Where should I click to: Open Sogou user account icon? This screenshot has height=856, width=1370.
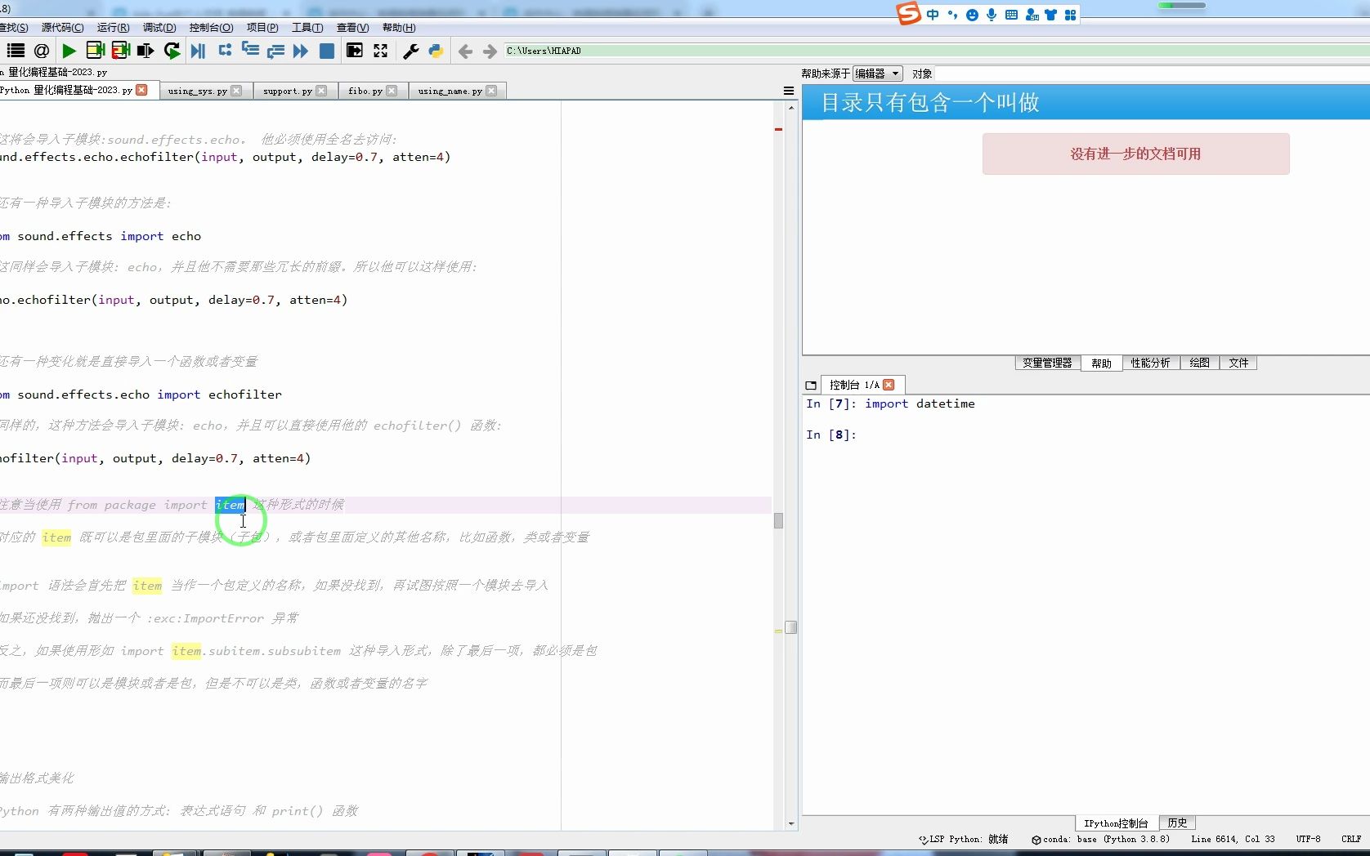pyautogui.click(x=1032, y=15)
